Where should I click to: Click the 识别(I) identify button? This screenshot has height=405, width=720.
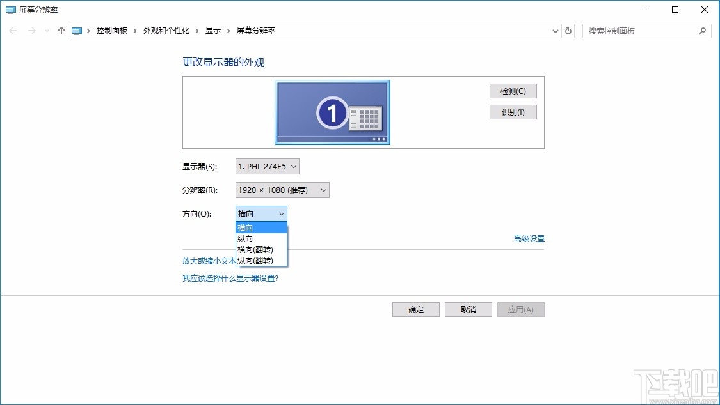tap(513, 112)
